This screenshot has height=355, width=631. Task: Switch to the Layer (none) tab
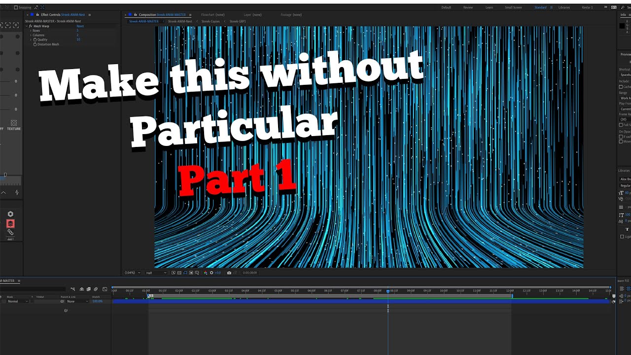(253, 15)
